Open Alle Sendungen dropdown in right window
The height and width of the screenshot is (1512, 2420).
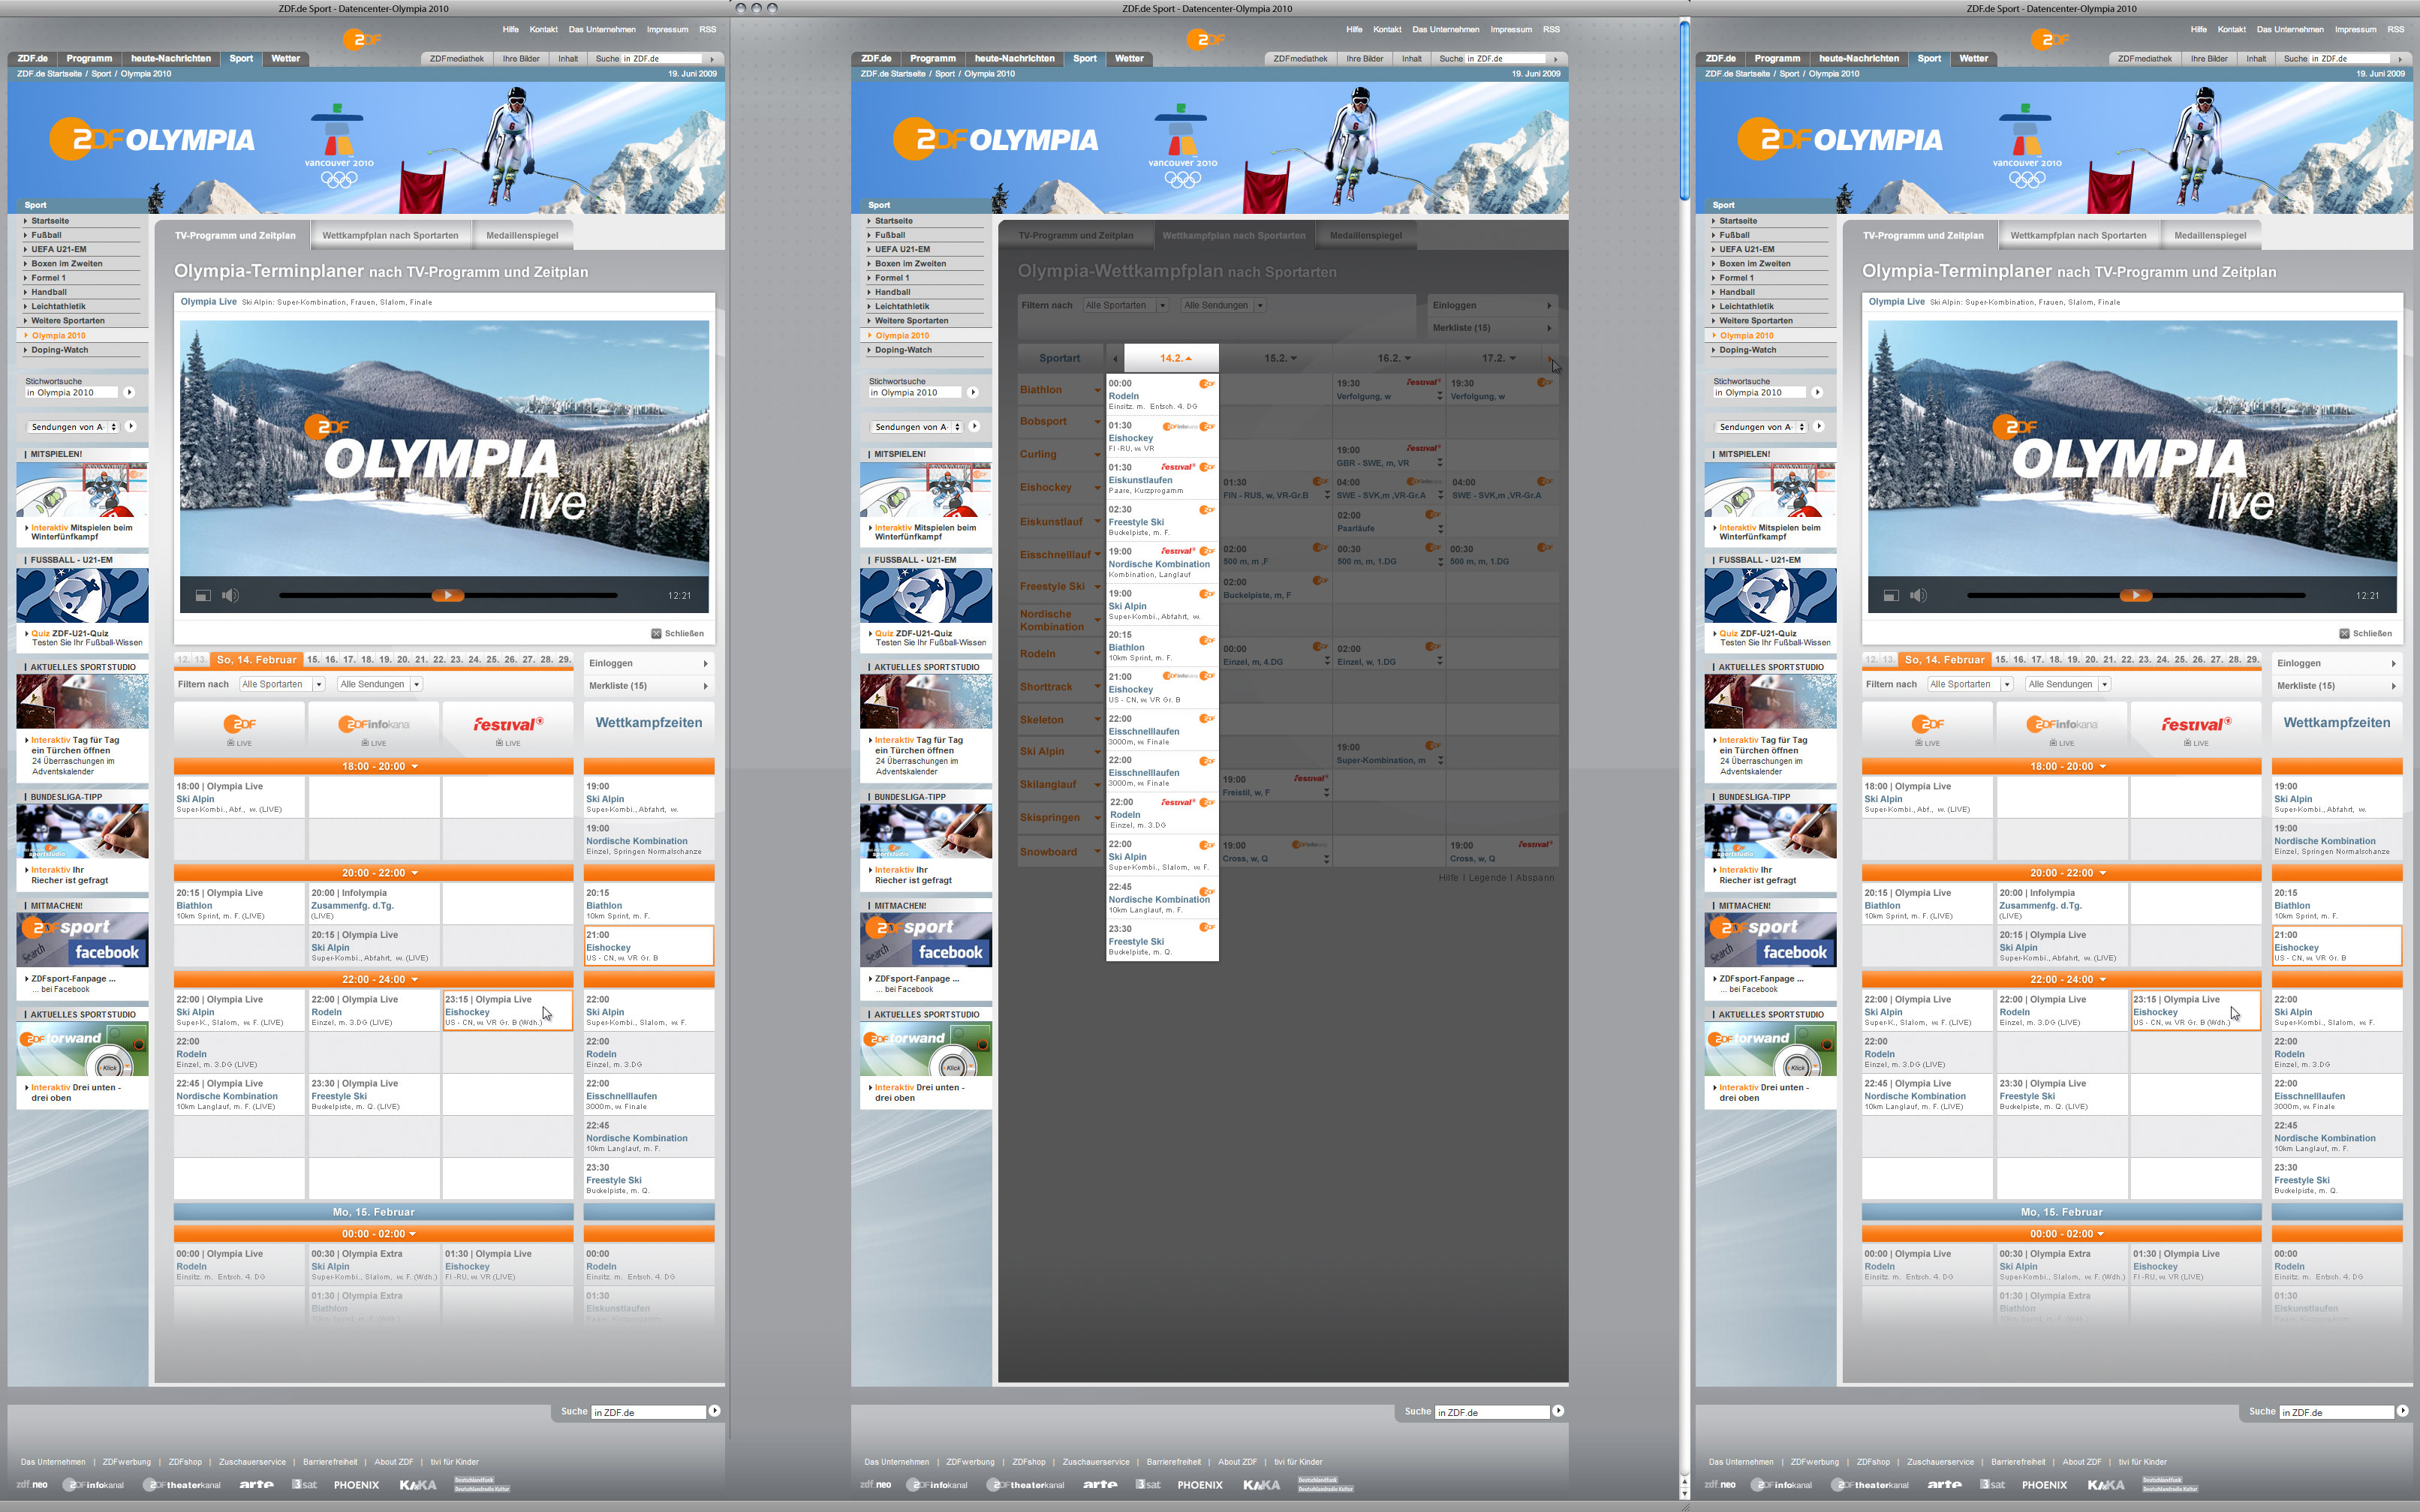coord(2068,684)
